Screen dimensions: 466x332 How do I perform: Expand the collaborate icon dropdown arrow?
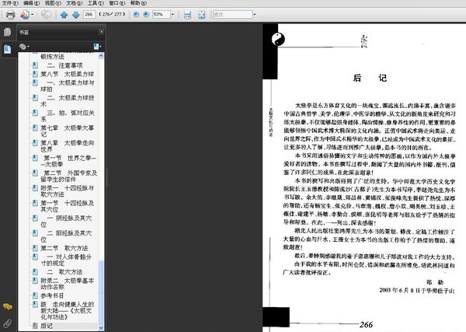pos(32,15)
